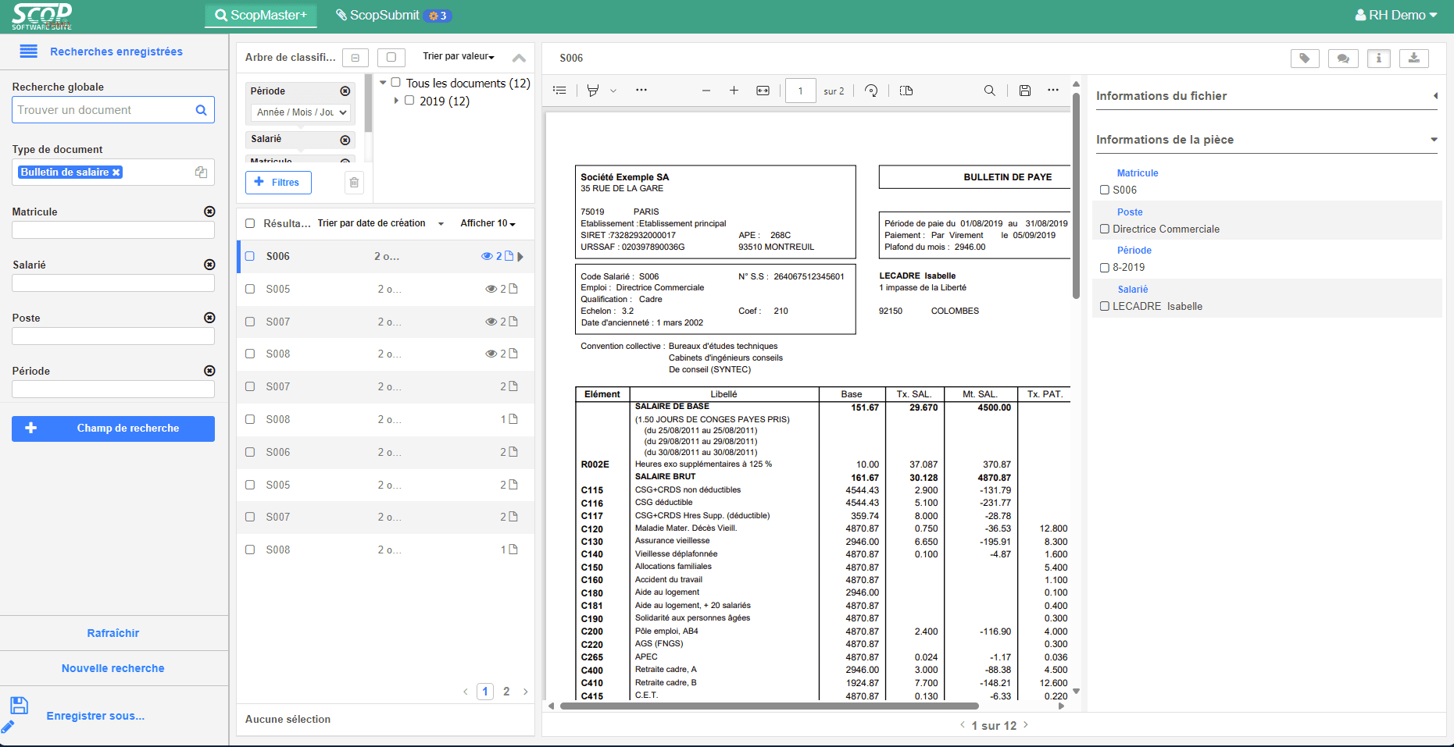The height and width of the screenshot is (747, 1454).
Task: Tick the LECADRE Isabelle checkbox
Action: tap(1105, 306)
